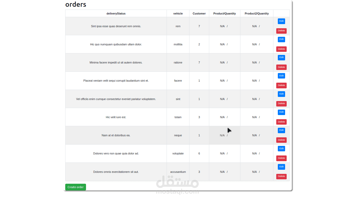Image resolution: width=355 pixels, height=199 pixels.
Task: Edit the "accusantium" vehicle order
Action: click(x=281, y=167)
